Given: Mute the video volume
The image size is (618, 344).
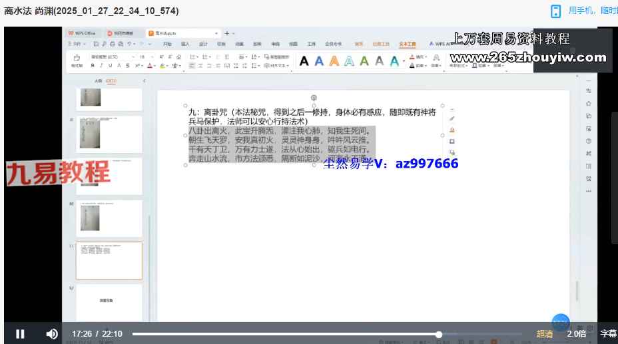Looking at the screenshot, I should coord(52,334).
